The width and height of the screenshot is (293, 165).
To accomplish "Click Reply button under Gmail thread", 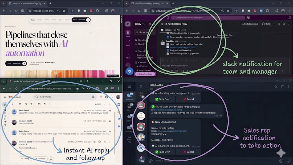I will (25, 159).
